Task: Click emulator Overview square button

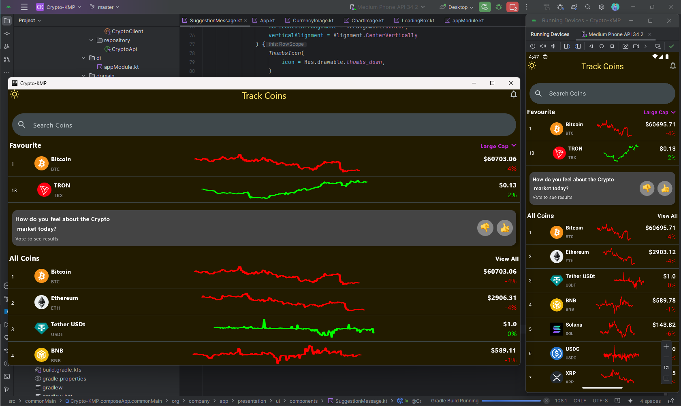Action: pos(612,46)
